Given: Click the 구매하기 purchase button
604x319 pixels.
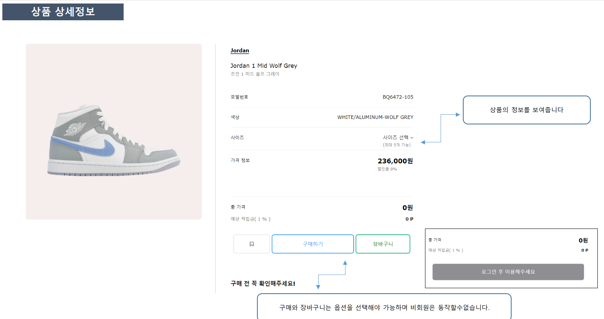Looking at the screenshot, I should pos(312,244).
